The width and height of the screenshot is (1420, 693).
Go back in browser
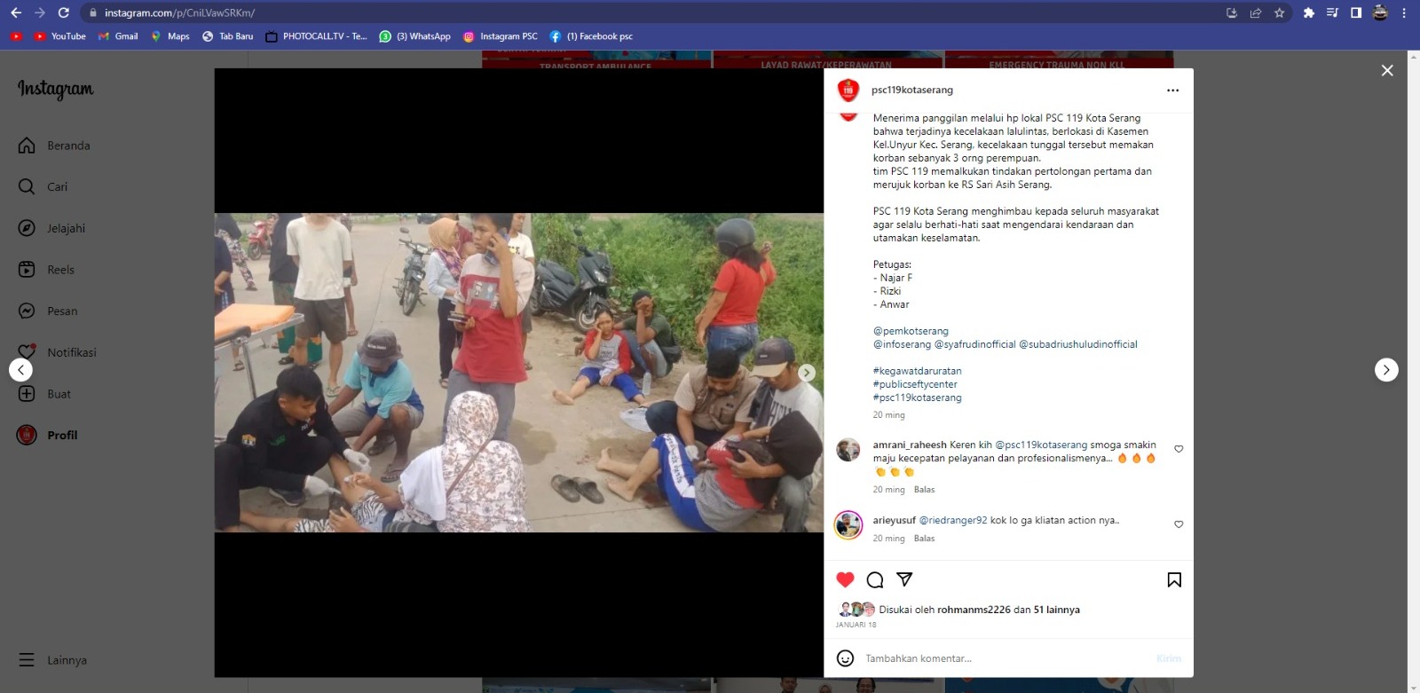coord(16,12)
